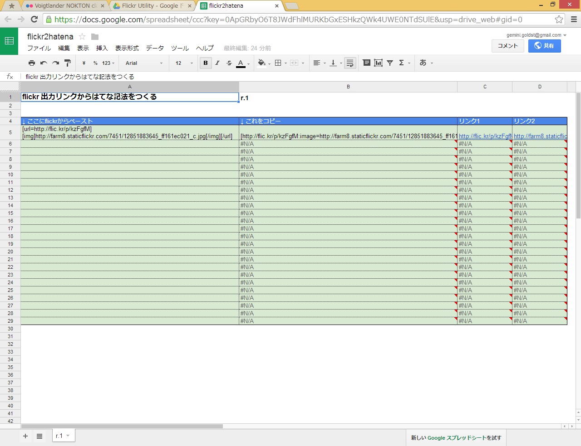Open the flic.kr link in リンク1 column
The image size is (581, 446).
(x=485, y=136)
